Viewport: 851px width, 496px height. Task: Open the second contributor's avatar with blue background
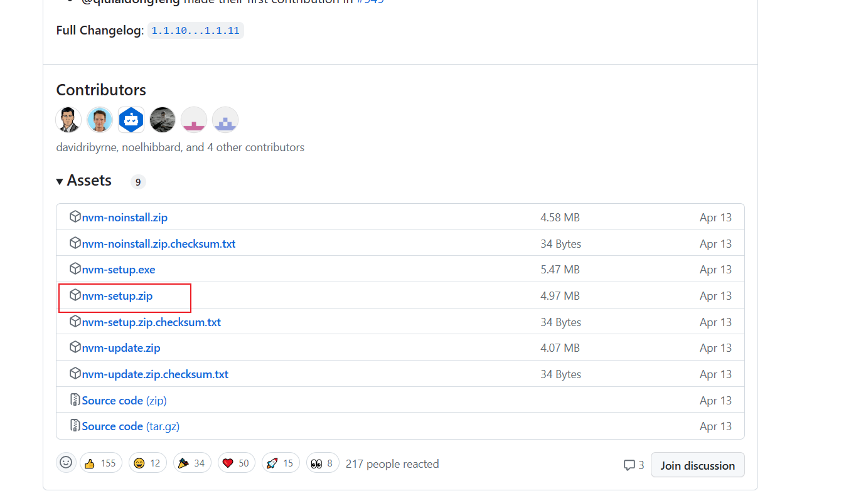click(100, 120)
